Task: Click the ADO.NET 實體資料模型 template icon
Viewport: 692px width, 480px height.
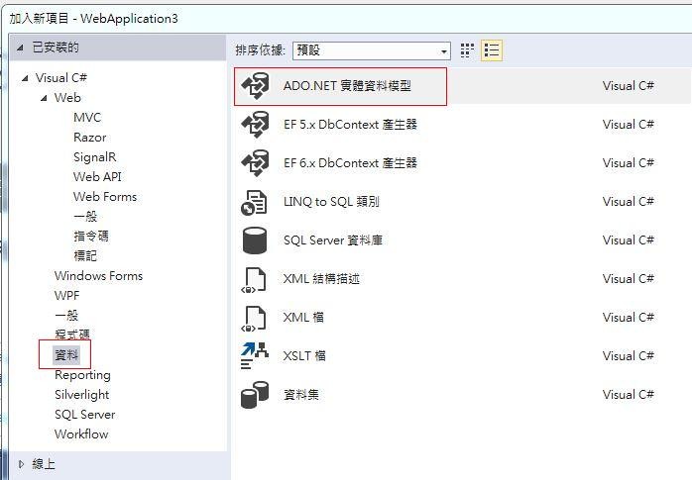Action: point(255,86)
